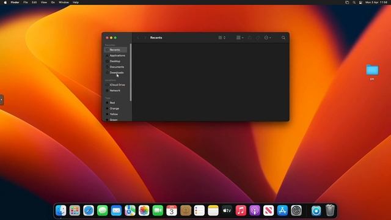This screenshot has height=220, width=391.
Task: Select the Red tag in sidebar
Action: coord(115,103)
